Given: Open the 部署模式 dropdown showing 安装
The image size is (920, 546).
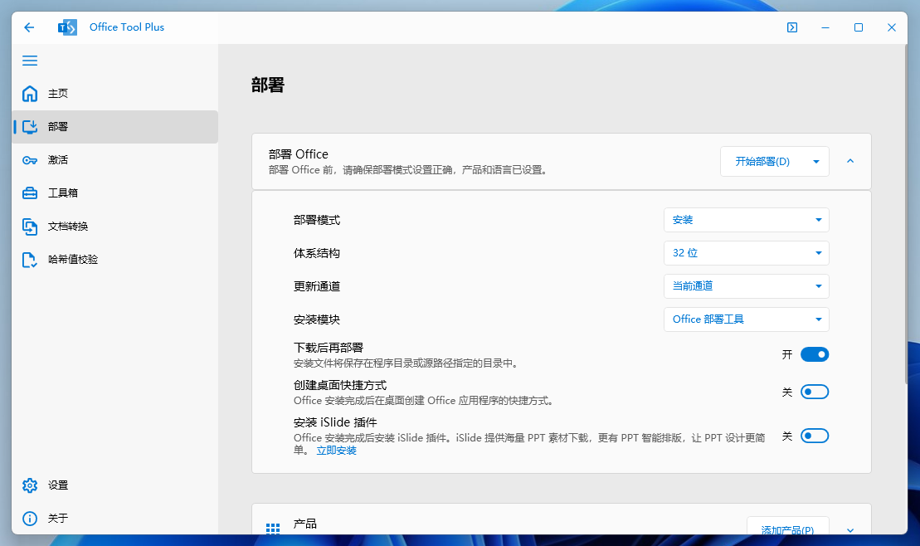Looking at the screenshot, I should pyautogui.click(x=747, y=220).
